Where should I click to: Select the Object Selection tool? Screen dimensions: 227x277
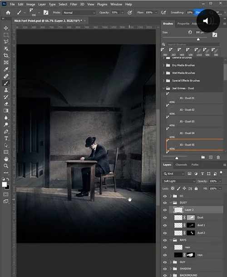pos(6,49)
